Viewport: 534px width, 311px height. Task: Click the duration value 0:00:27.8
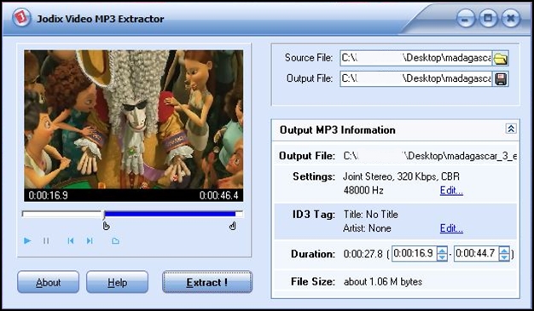pos(363,254)
